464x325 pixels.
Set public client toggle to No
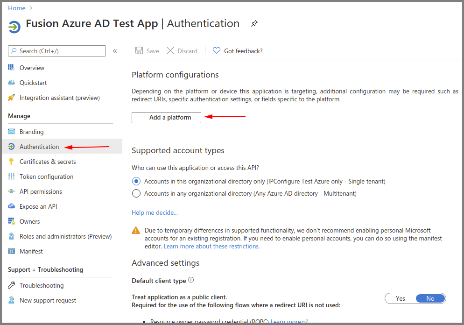point(430,298)
